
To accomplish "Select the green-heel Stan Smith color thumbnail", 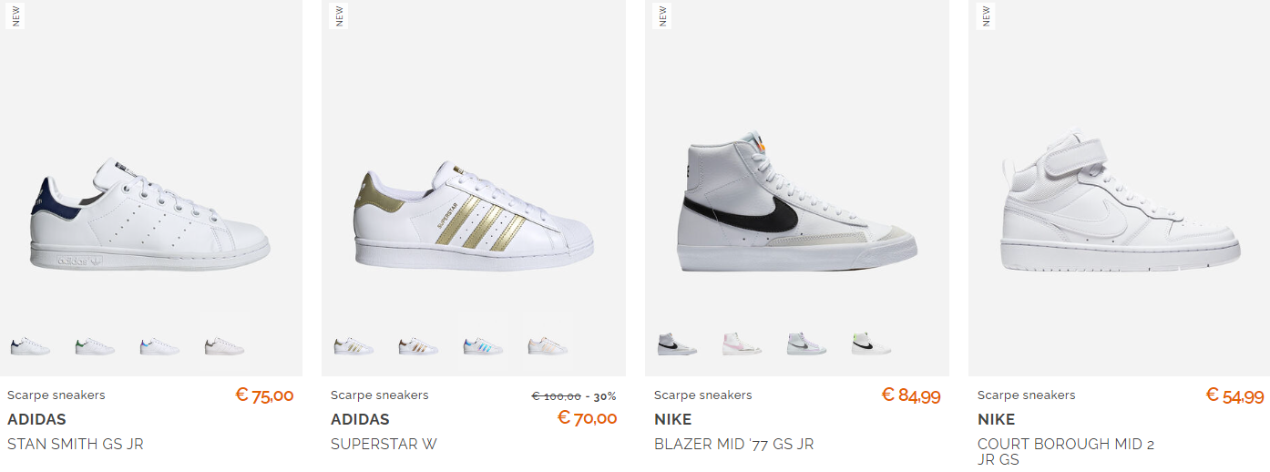I will pos(95,346).
